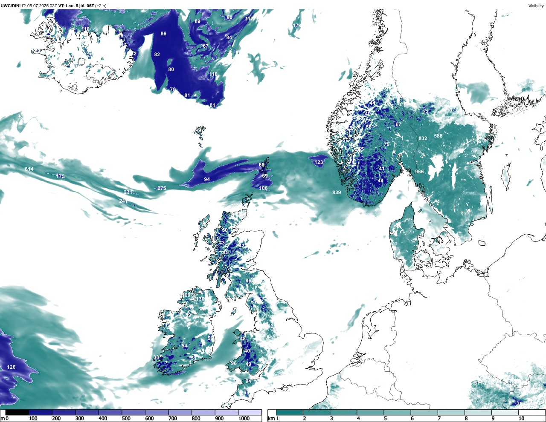Click the 231 visibility value label

pyautogui.click(x=128, y=192)
